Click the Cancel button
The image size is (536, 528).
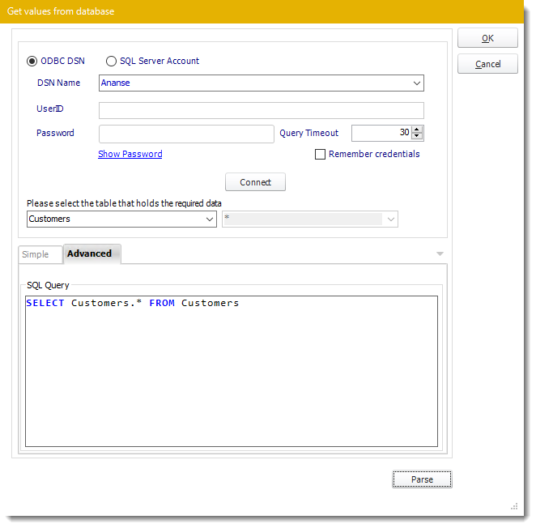(x=487, y=64)
